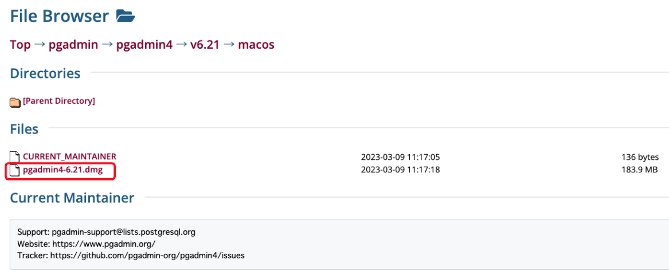Click the pgadmin-support email address text
669x279 pixels.
pyautogui.click(x=124, y=233)
